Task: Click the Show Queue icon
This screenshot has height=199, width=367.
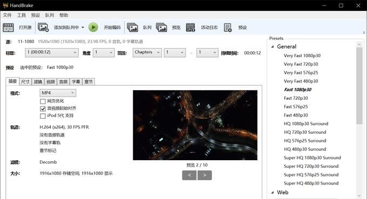Action: pyautogui.click(x=132, y=28)
